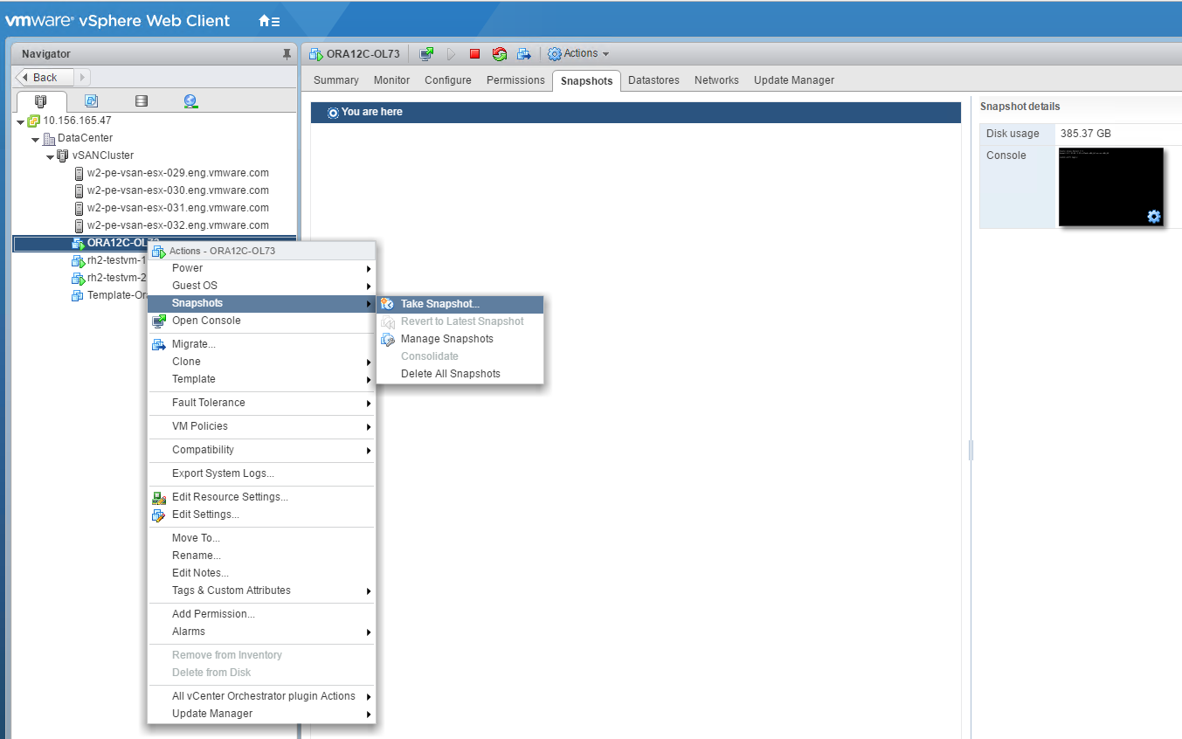1182x739 pixels.
Task: Switch to the Permissions tab
Action: click(515, 80)
